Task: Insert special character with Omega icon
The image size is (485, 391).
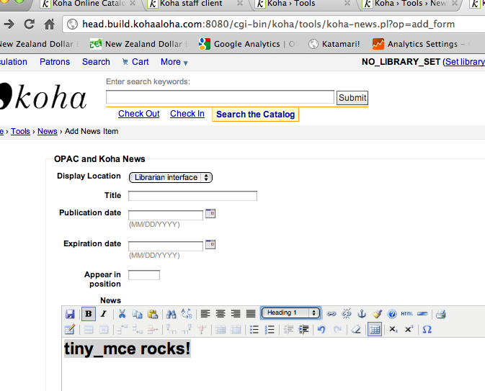Action: click(x=427, y=329)
